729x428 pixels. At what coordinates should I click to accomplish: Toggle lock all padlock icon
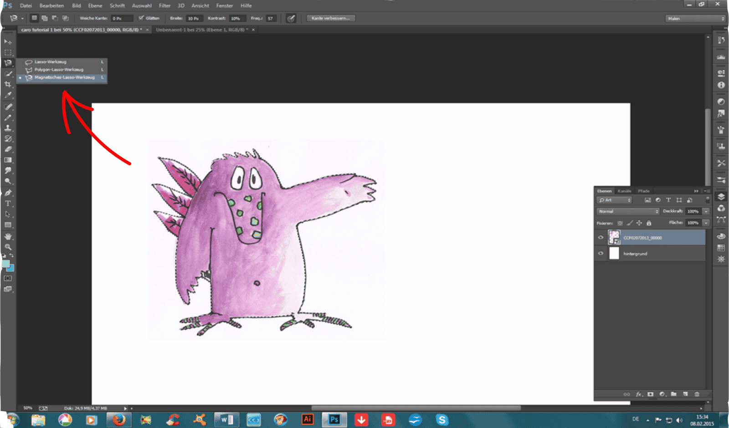(x=649, y=223)
